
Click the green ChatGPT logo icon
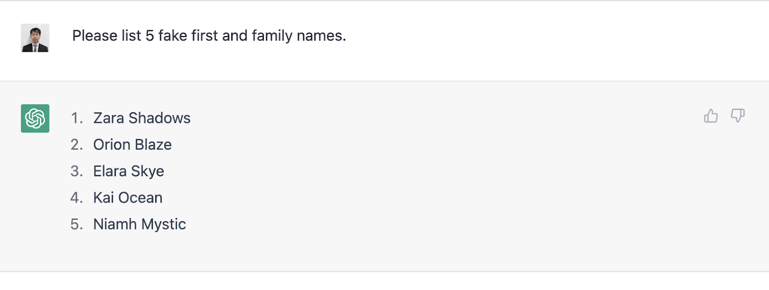[x=35, y=118]
